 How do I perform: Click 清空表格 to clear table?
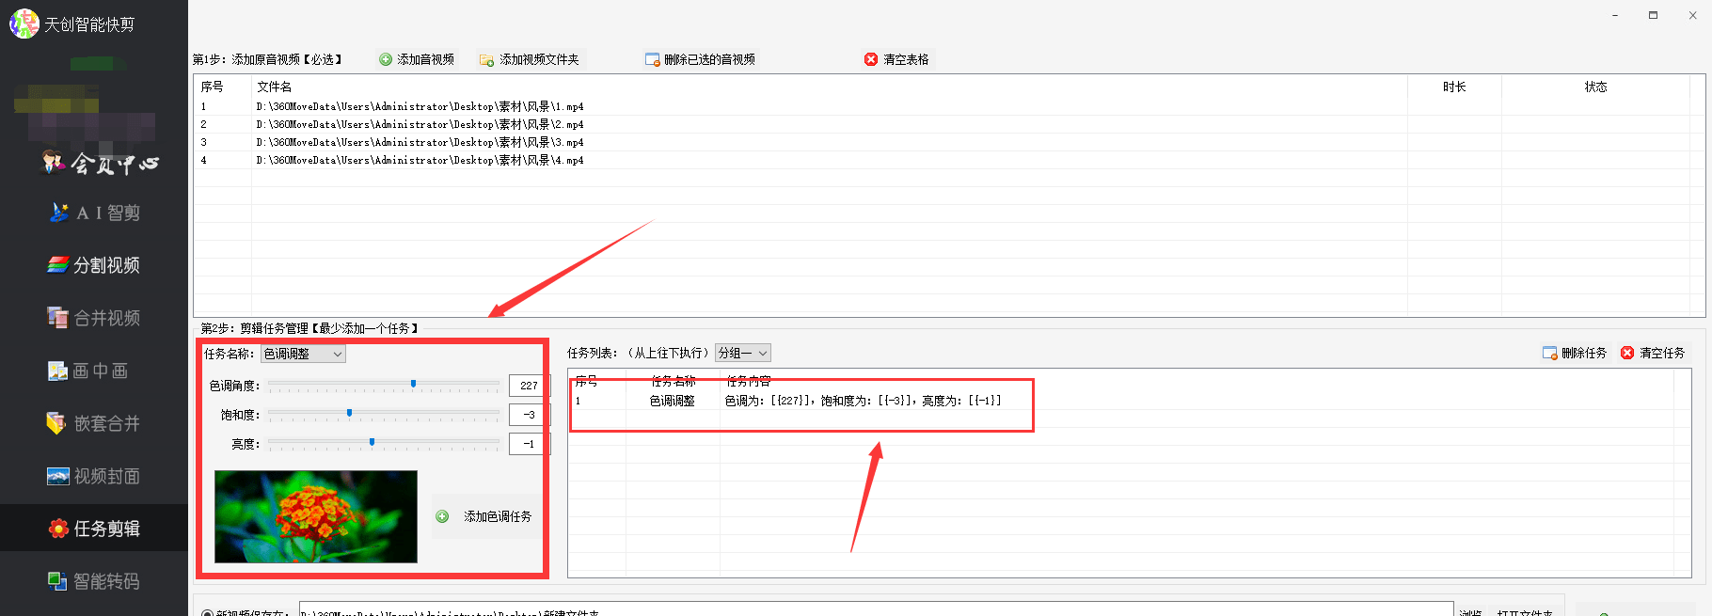(x=896, y=59)
